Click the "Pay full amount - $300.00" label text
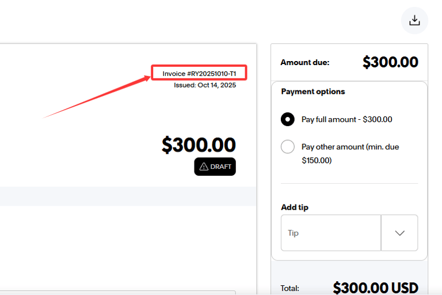The width and height of the screenshot is (442, 295). point(346,119)
